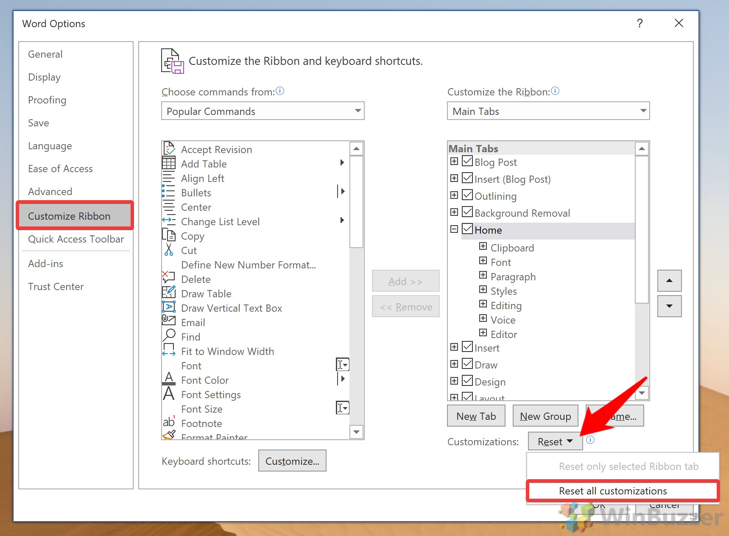
Task: Click the Find magnifier icon
Action: click(x=169, y=335)
